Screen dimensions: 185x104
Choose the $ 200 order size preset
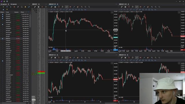pyautogui.click(x=34, y=100)
